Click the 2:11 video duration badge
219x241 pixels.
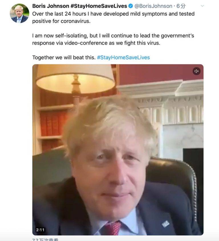coord(40,230)
